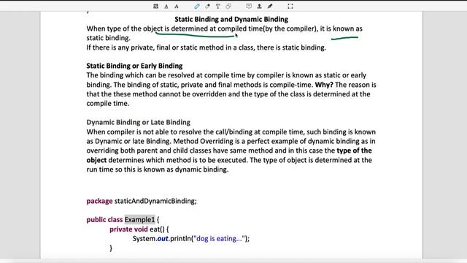Select the blue pen drawing tool
Screen dimensions: 467x263
[x=197, y=6]
